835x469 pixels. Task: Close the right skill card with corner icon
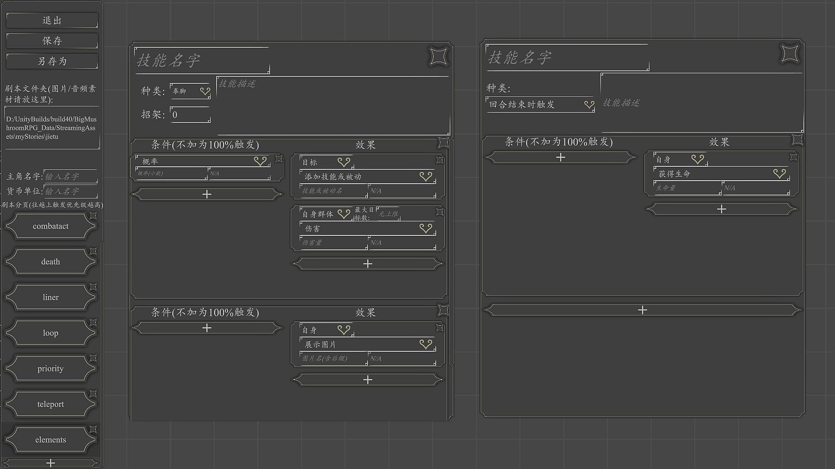pos(790,54)
